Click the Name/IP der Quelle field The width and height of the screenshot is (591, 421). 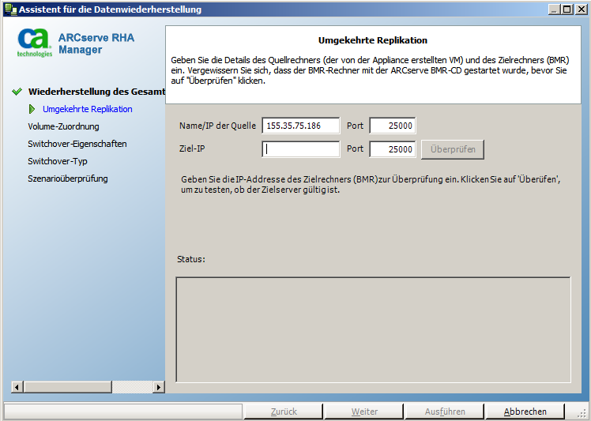301,126
